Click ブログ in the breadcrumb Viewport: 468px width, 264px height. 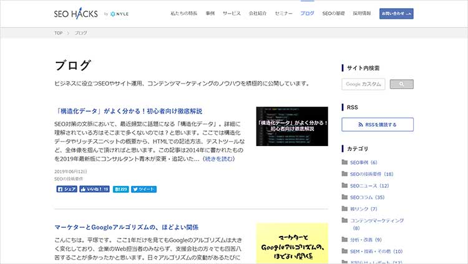(x=80, y=33)
